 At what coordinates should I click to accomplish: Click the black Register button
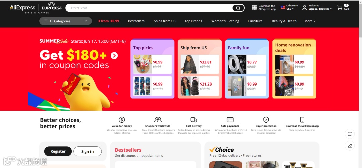[58, 151]
